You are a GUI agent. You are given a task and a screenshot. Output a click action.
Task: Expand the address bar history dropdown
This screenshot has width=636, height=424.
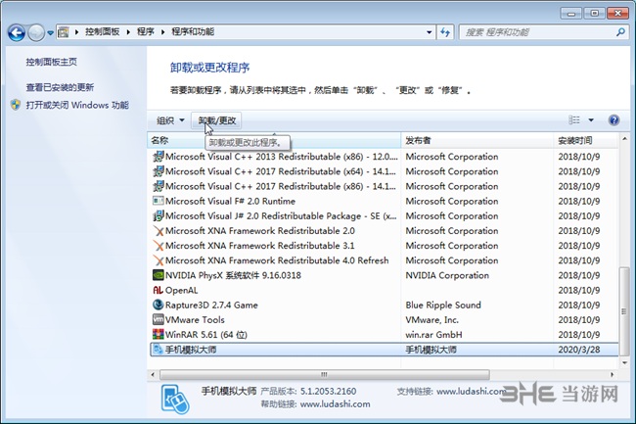click(430, 32)
